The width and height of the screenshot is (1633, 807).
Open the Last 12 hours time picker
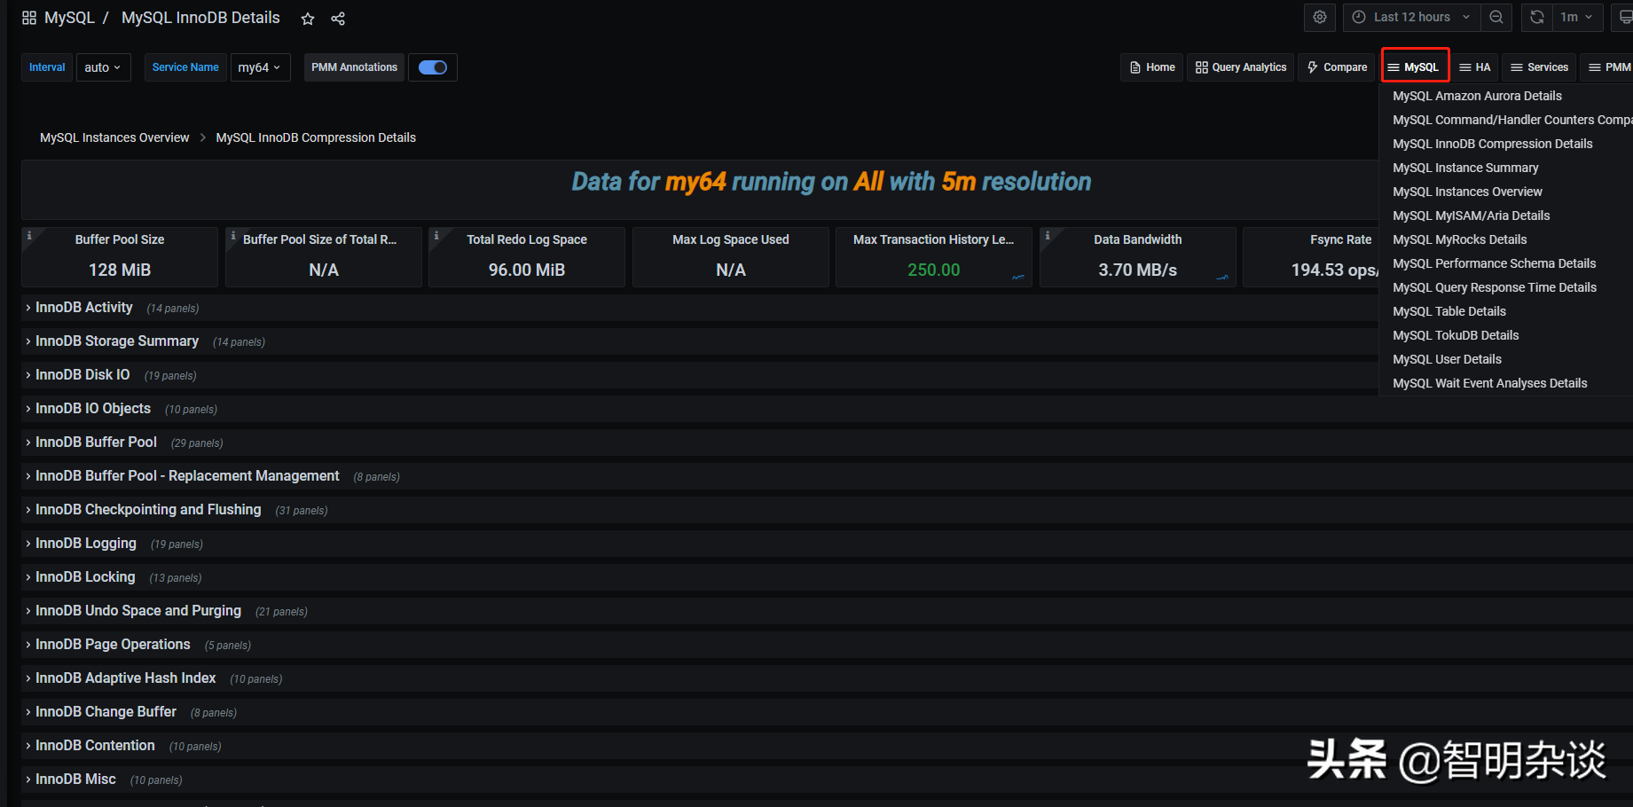(x=1412, y=17)
